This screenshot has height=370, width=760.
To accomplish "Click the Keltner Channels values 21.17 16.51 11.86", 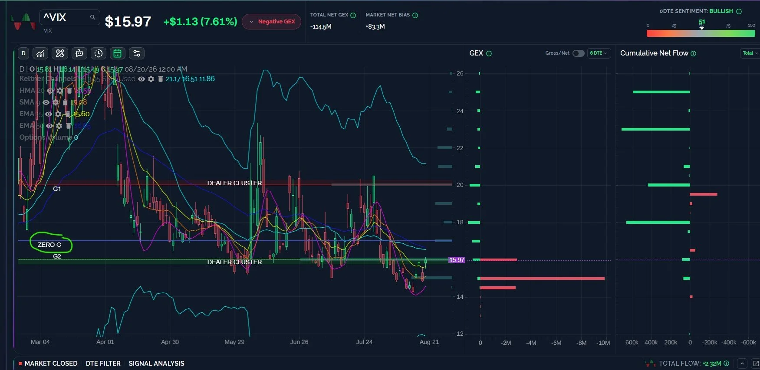I will click(190, 79).
